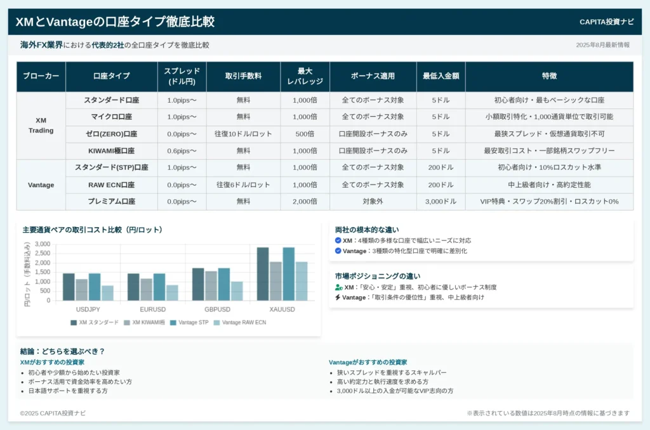Click the 取引手数料 column header
650x430 pixels.
243,76
